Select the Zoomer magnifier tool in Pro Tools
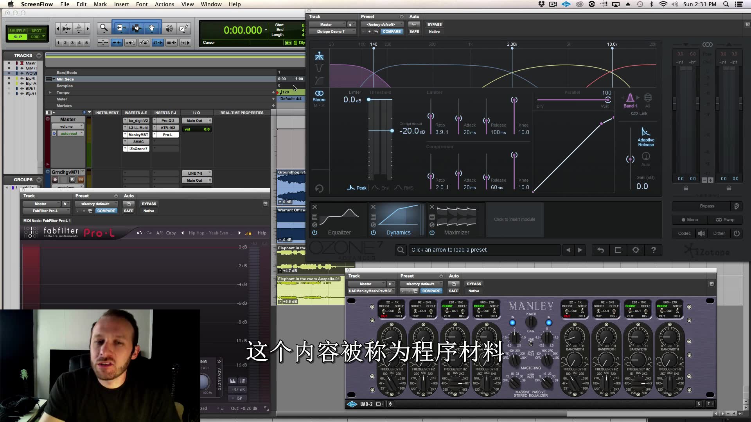The width and height of the screenshot is (751, 422). [x=104, y=28]
